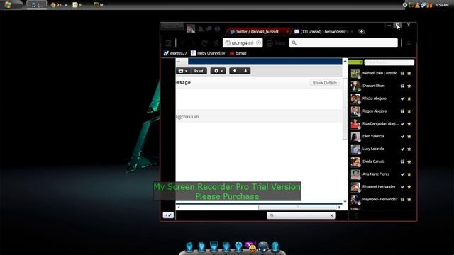Reload the current page
The image size is (454, 255).
[x=204, y=43]
